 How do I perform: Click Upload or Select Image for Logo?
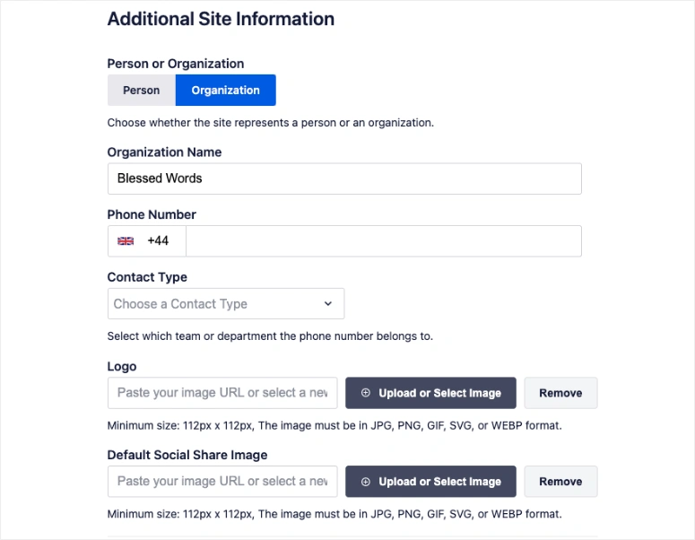tap(430, 393)
